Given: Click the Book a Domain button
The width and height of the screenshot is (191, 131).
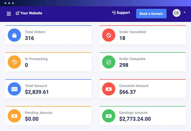Looking at the screenshot, I should 151,14.
